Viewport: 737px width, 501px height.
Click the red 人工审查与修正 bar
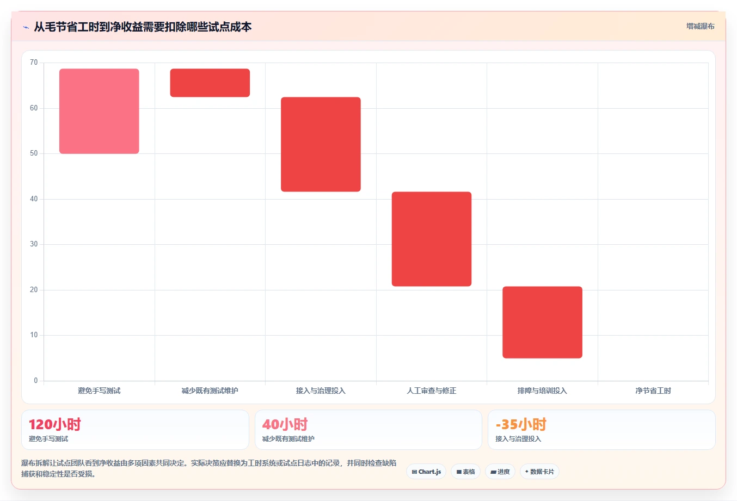click(432, 239)
